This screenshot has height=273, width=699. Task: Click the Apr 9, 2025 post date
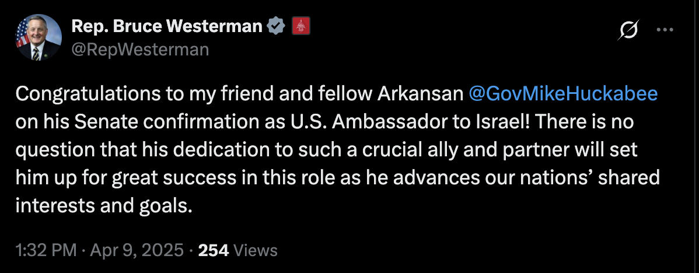[x=135, y=250]
